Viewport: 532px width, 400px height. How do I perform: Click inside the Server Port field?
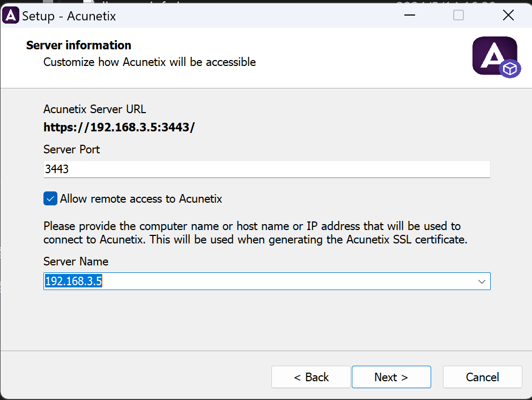point(215,169)
